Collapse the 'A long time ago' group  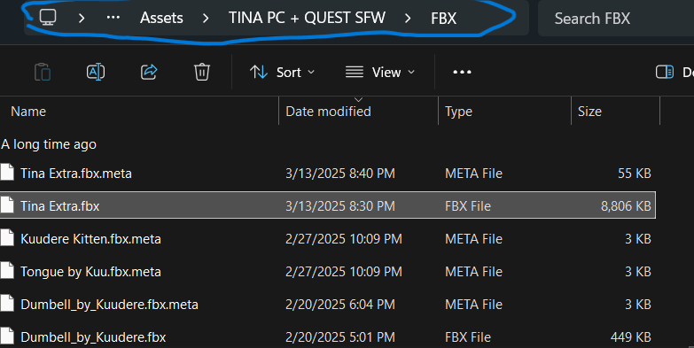click(49, 144)
